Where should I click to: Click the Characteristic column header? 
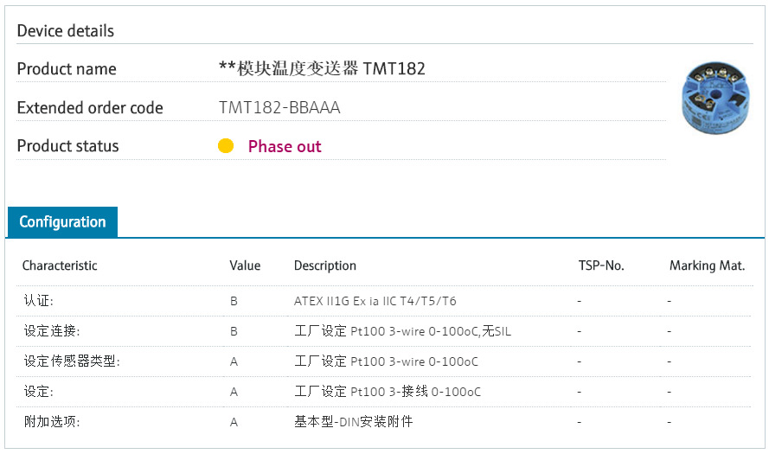tap(60, 265)
